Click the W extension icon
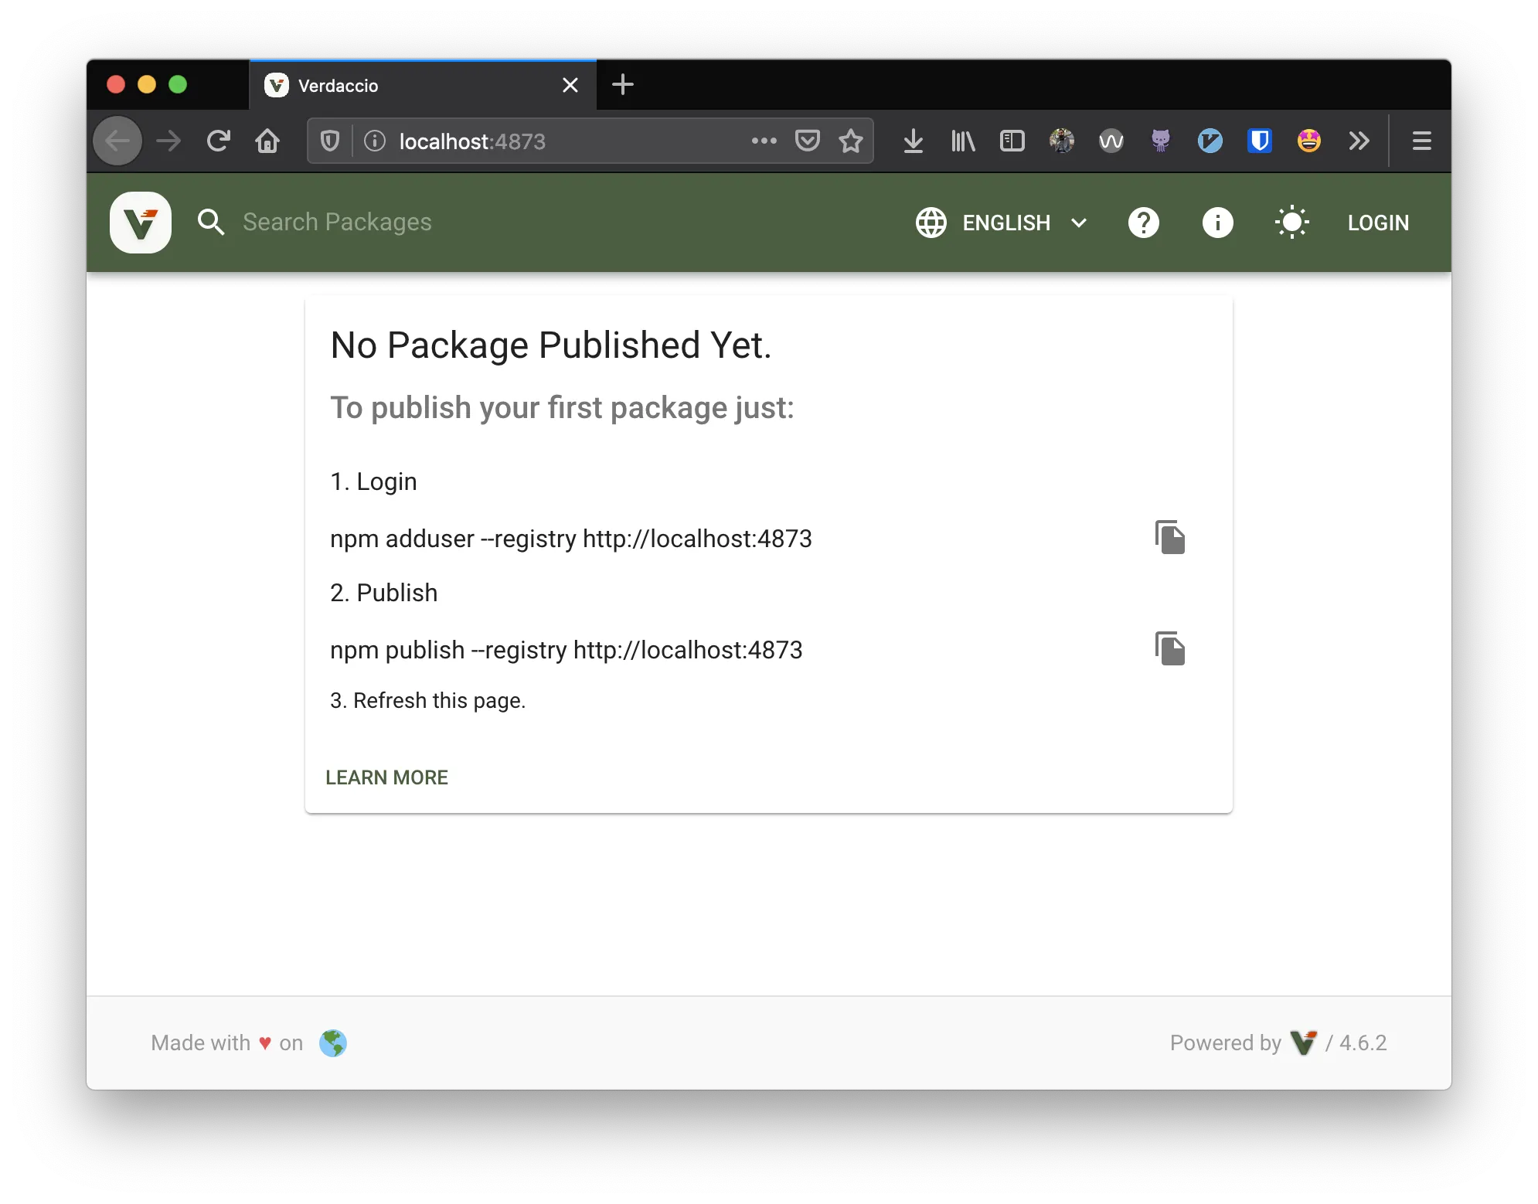Viewport: 1538px width, 1204px height. [1111, 141]
